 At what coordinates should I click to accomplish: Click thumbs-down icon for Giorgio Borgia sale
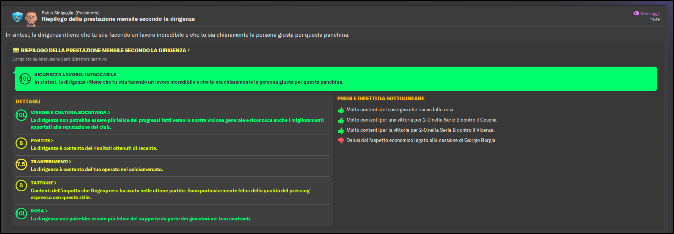point(341,141)
